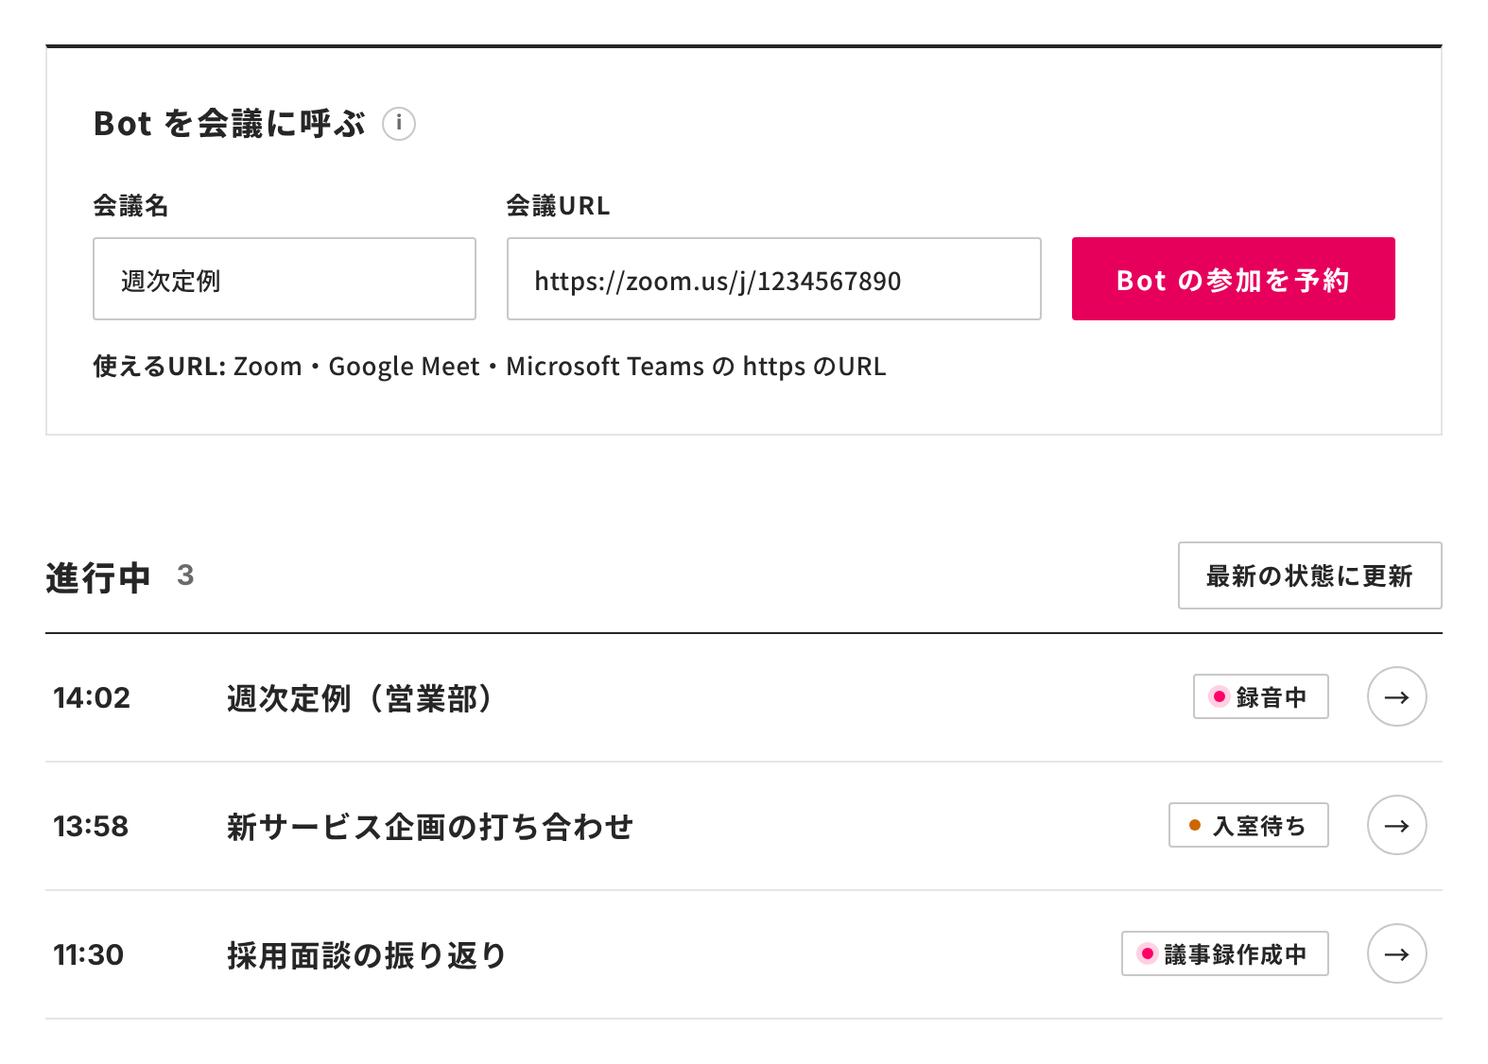Select the 新サービス企画の打ち合わせ meeting title
The image size is (1488, 1064).
(x=430, y=827)
